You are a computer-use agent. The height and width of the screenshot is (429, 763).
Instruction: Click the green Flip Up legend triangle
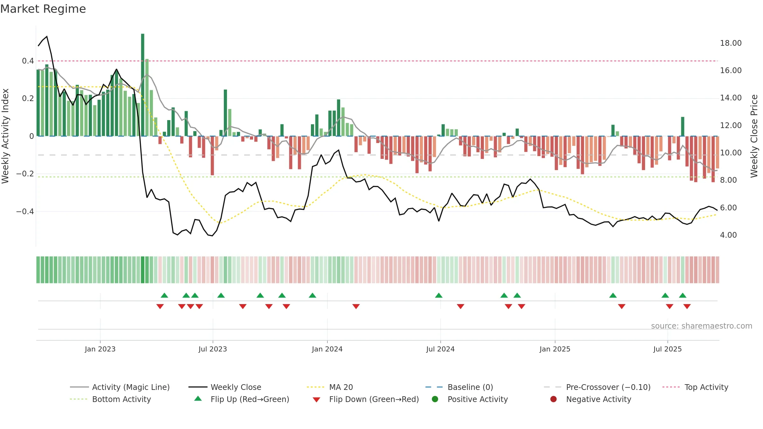(198, 398)
